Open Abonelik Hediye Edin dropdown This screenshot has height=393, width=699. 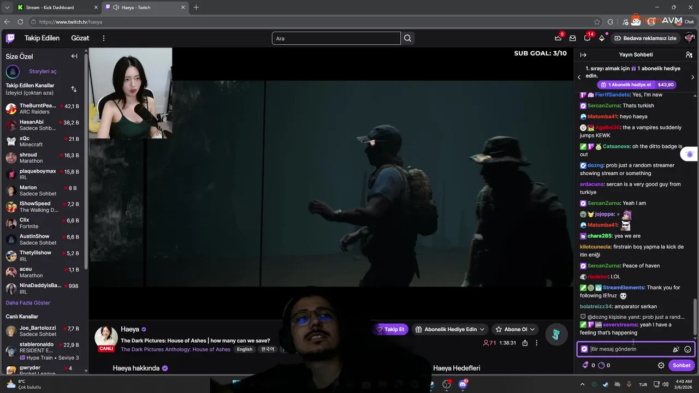click(450, 329)
